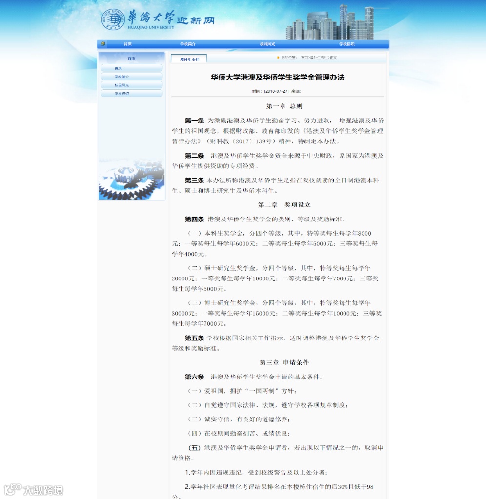Select the 境外生专栏 tab

(x=189, y=59)
